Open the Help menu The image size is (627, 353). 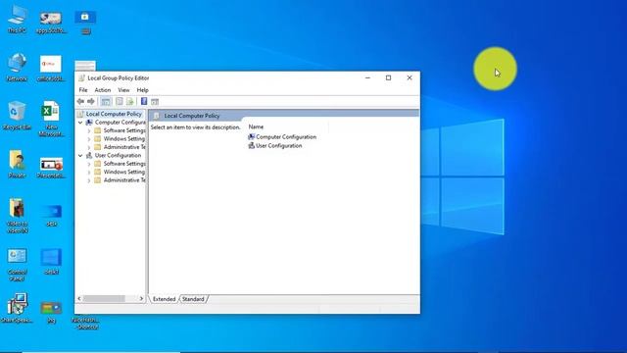142,90
